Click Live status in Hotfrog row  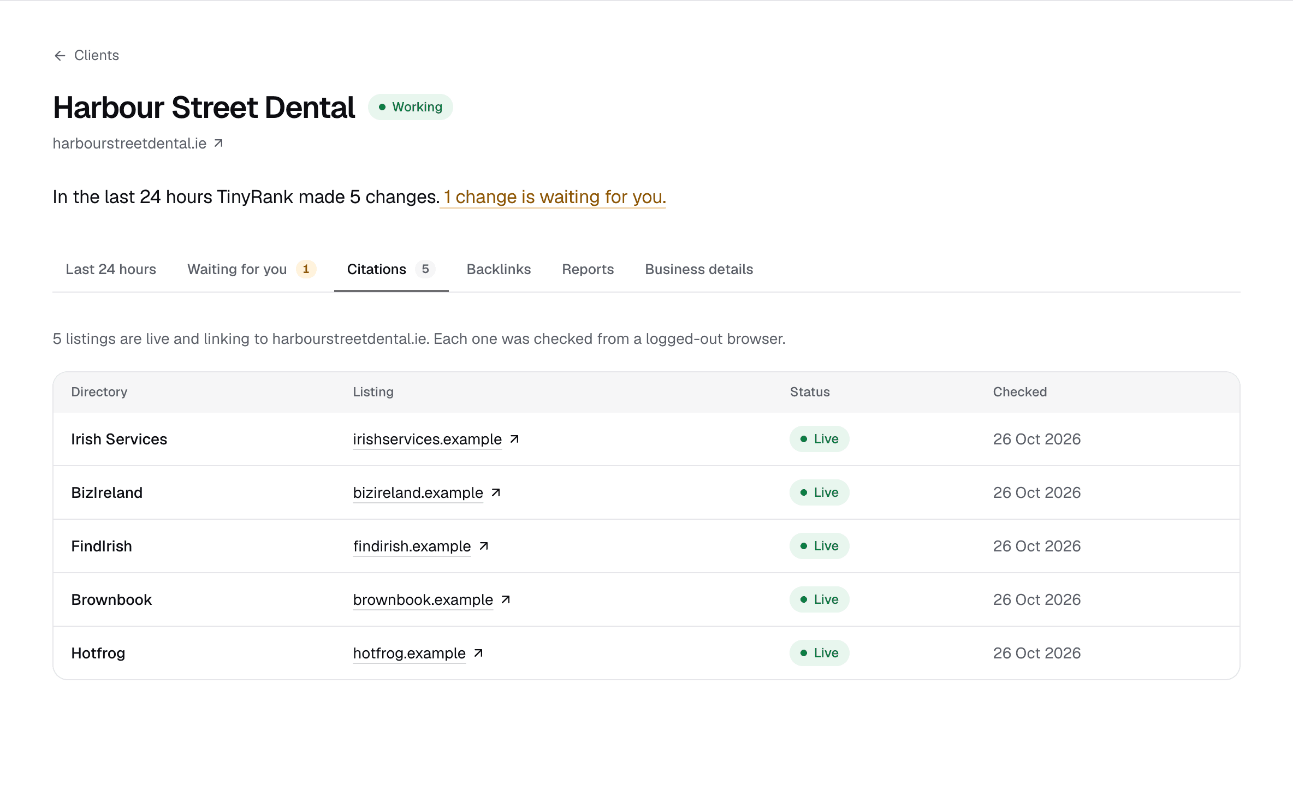pyautogui.click(x=819, y=653)
